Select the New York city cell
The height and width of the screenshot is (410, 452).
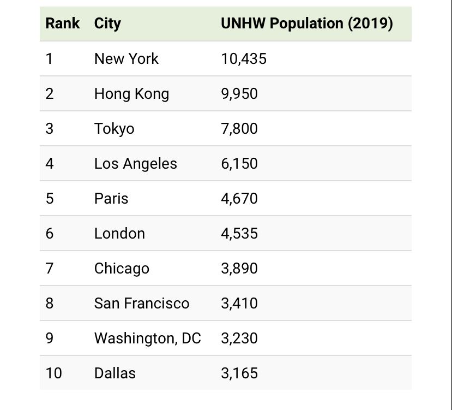(x=126, y=58)
